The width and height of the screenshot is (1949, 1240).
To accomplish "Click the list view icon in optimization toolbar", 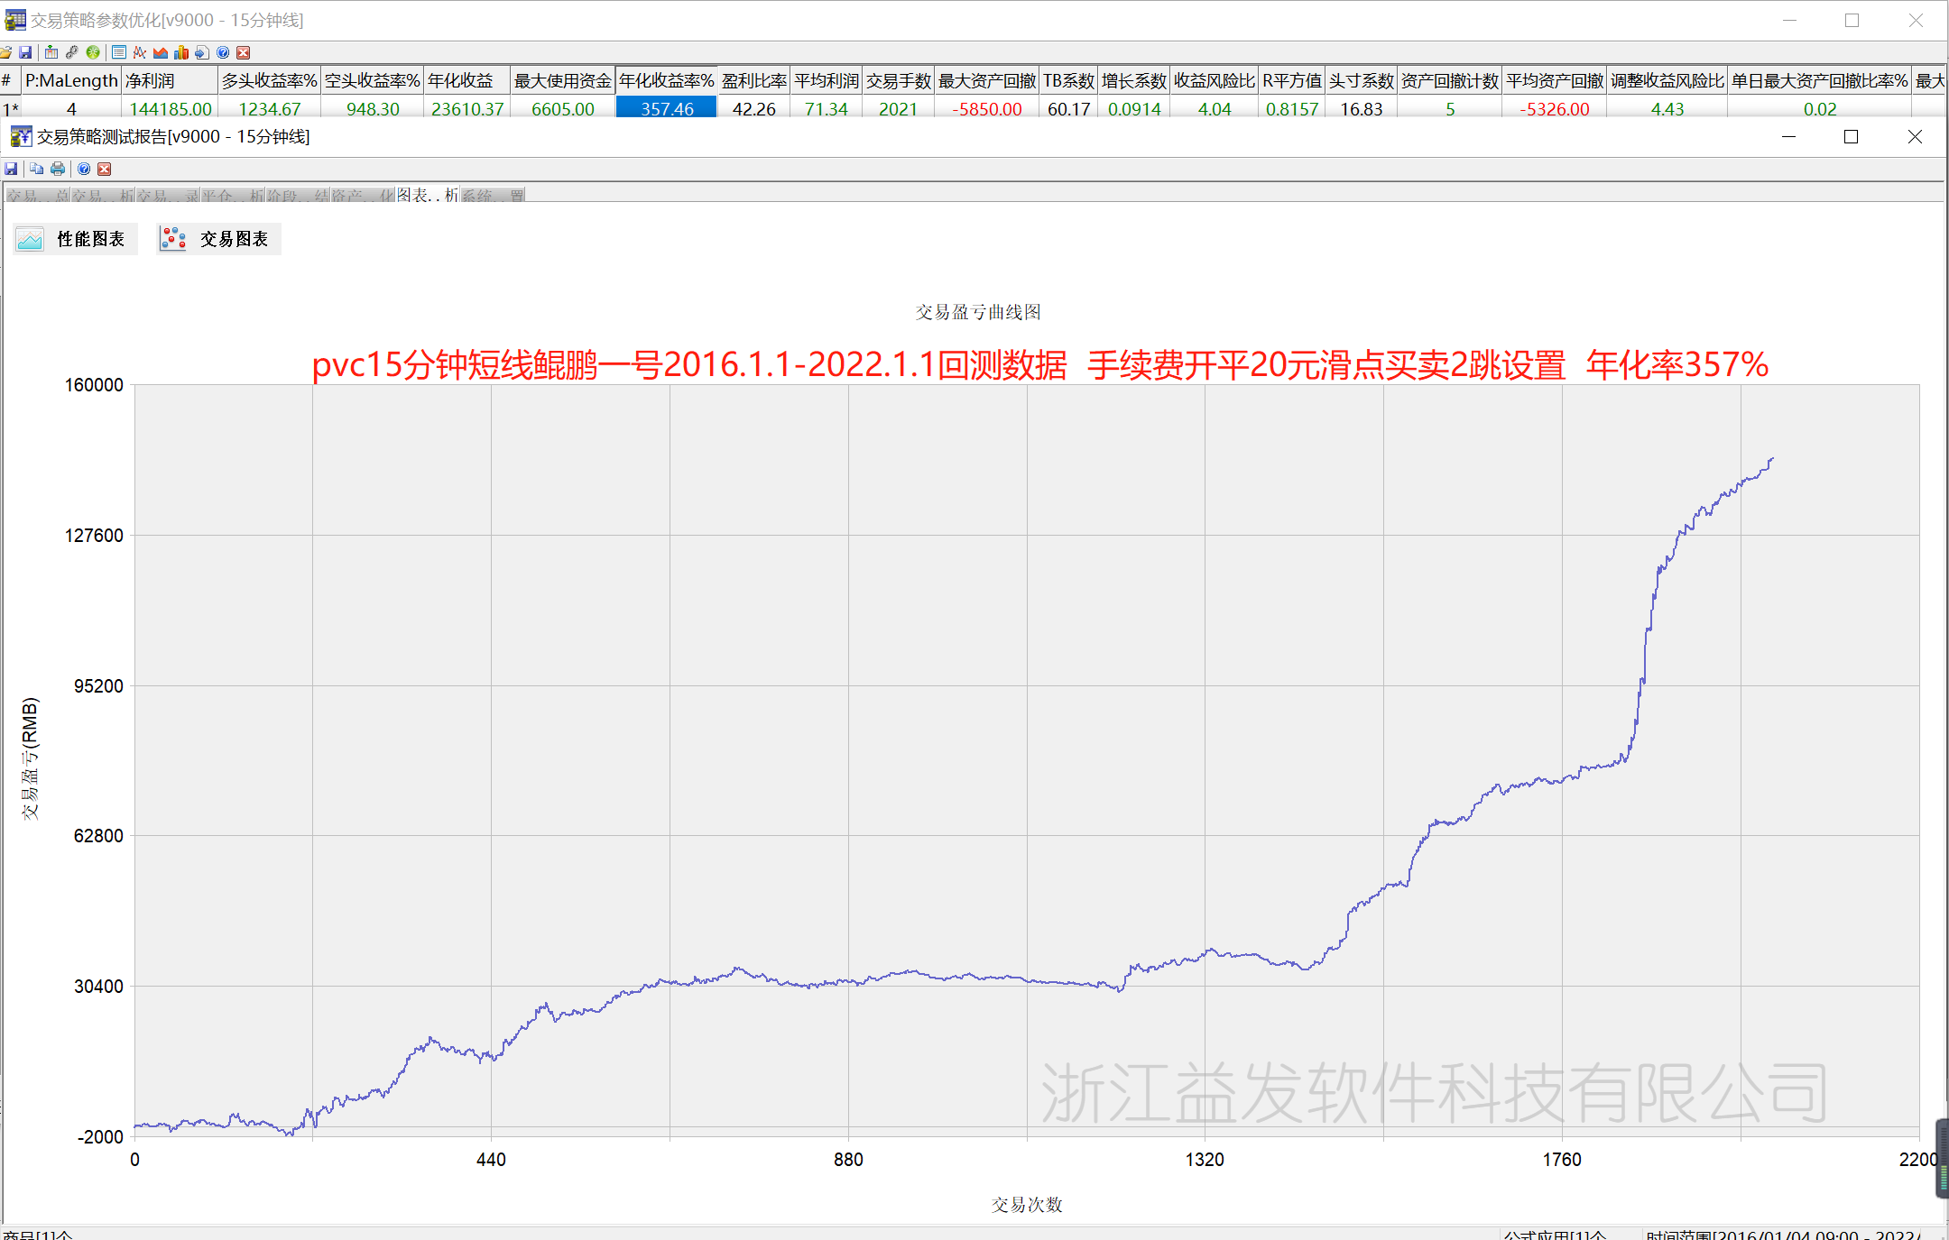I will point(118,52).
